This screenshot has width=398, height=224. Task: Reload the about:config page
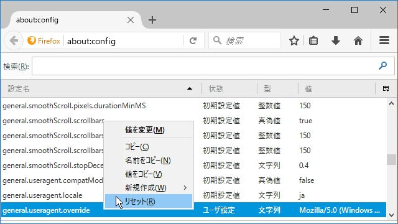(193, 40)
